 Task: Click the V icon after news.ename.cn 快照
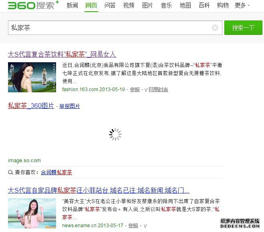[x=145, y=226]
